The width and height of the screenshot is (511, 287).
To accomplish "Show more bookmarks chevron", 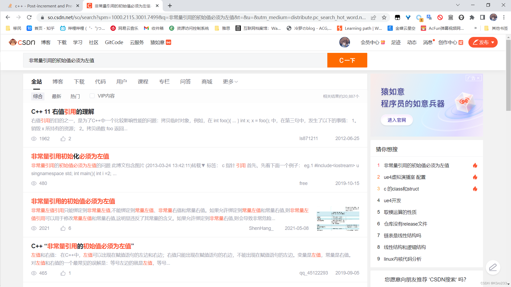I will point(476,28).
